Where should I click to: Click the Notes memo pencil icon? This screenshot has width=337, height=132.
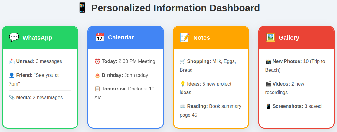pos(185,37)
